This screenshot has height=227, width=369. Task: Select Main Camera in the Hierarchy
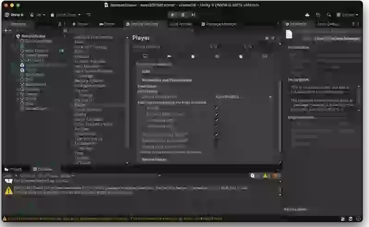point(36,50)
